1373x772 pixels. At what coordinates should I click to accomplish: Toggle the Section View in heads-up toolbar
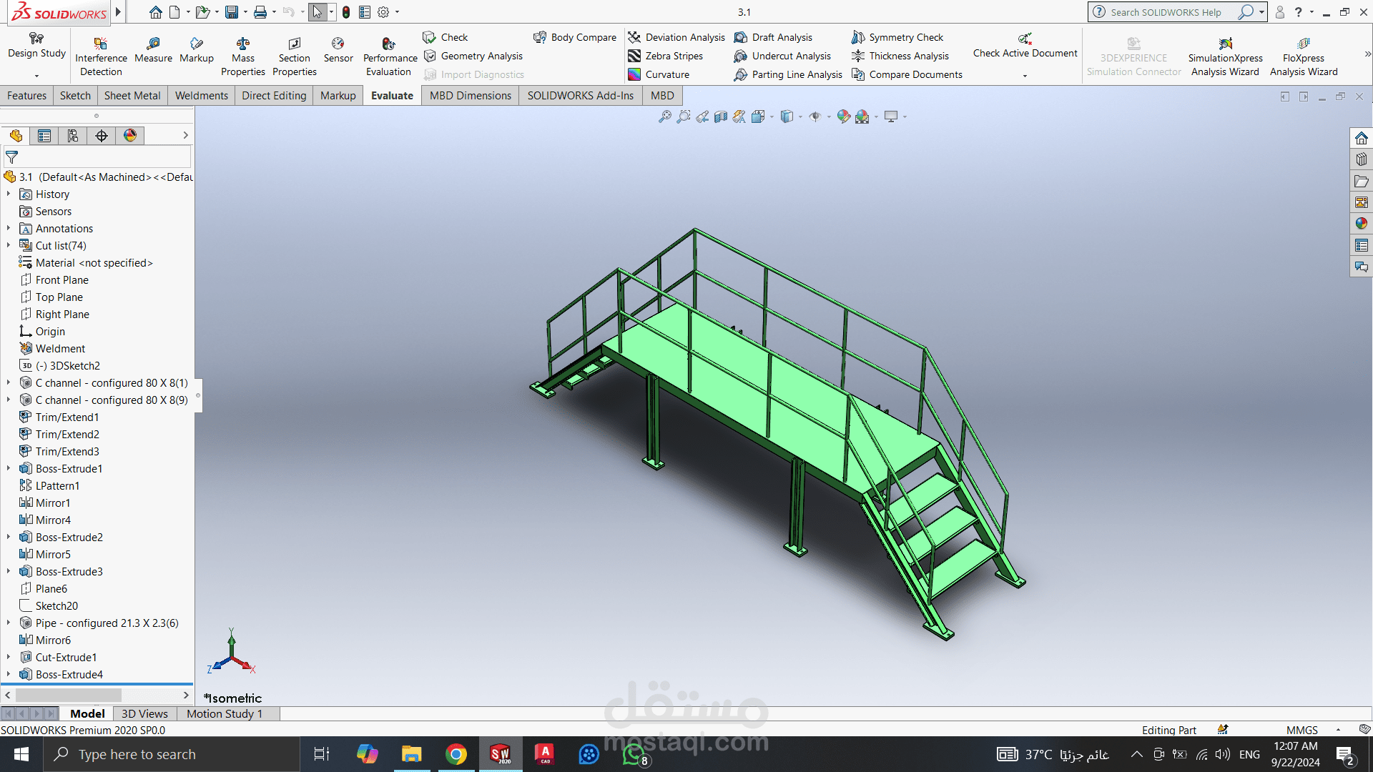coord(721,117)
